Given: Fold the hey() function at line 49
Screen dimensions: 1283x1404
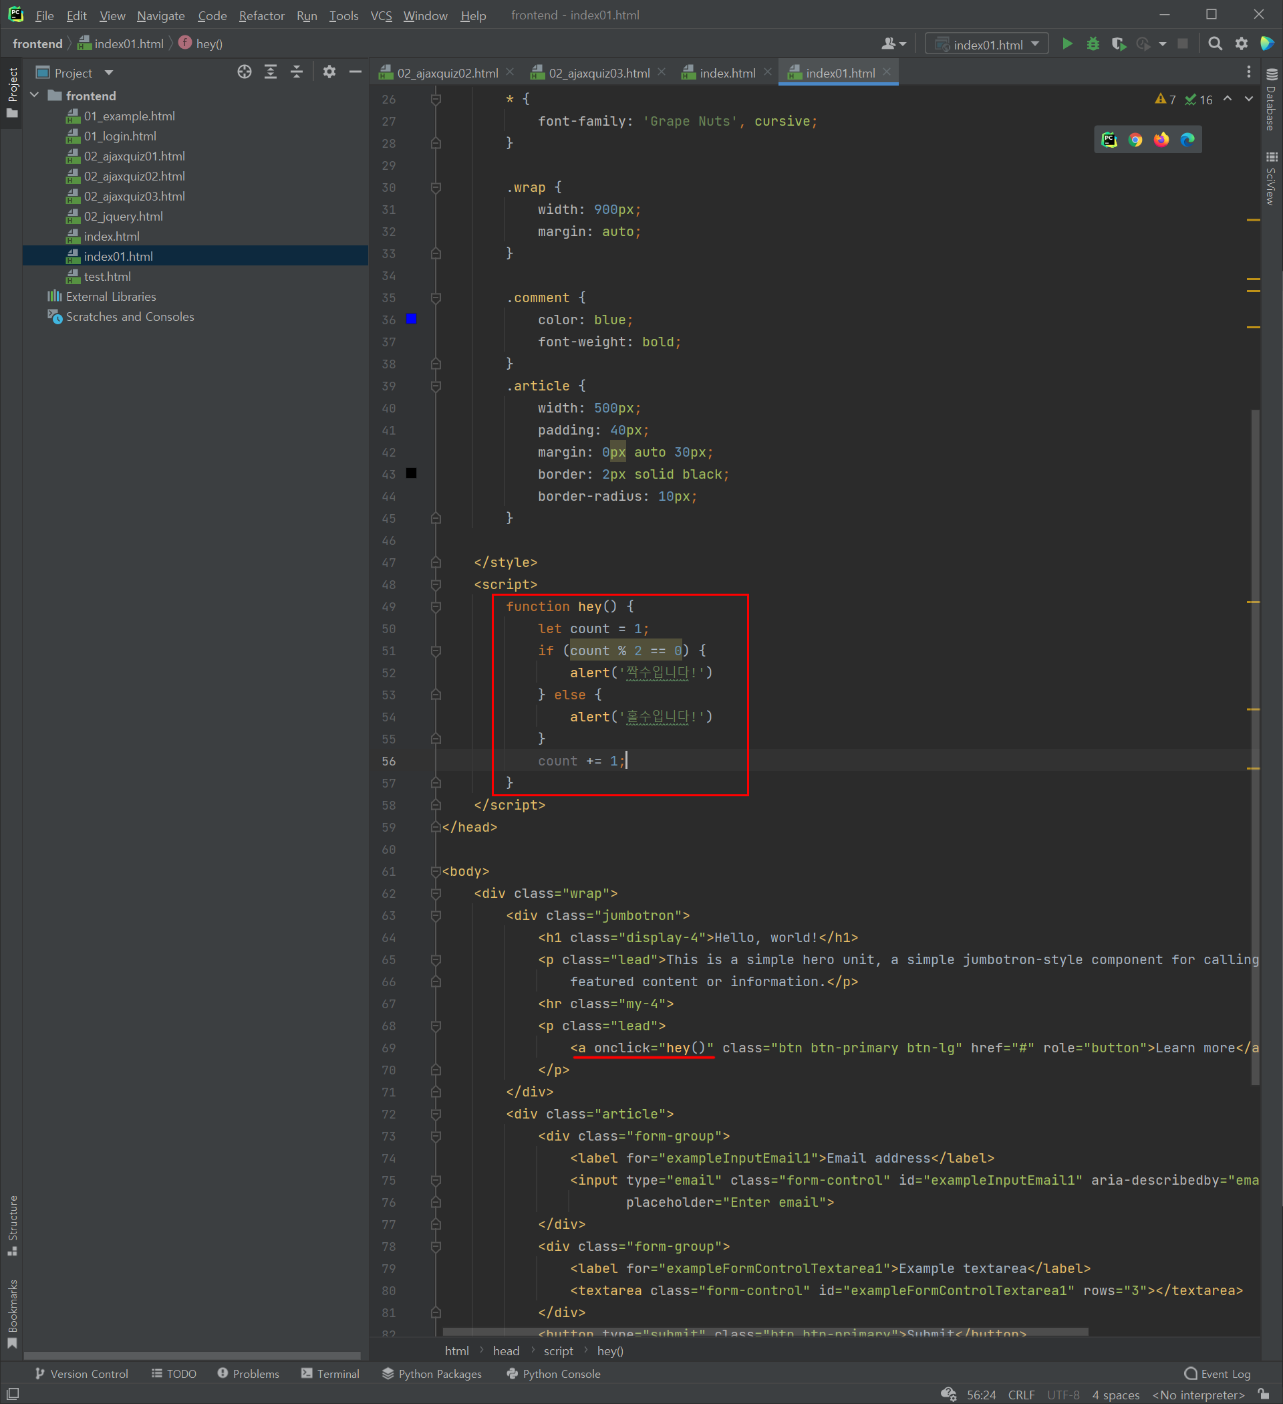Looking at the screenshot, I should [435, 606].
